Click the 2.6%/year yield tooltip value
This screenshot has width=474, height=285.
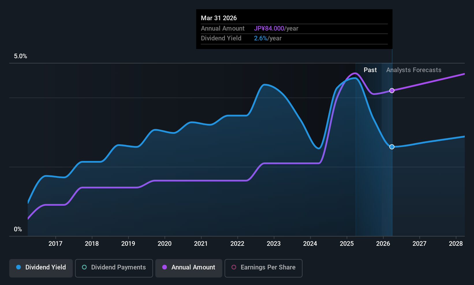(268, 38)
